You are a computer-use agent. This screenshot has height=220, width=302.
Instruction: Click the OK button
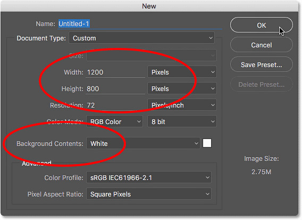[262, 25]
